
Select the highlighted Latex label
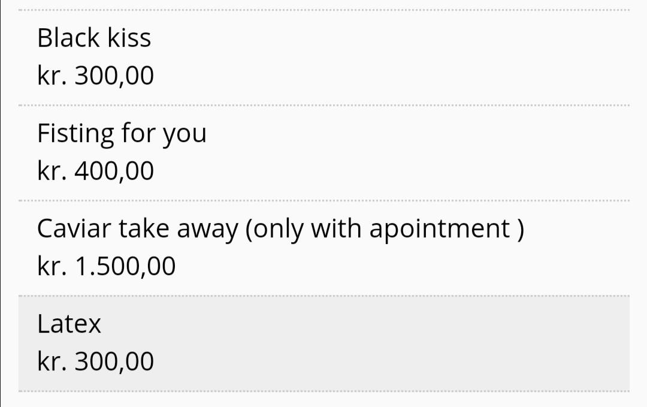(69, 324)
